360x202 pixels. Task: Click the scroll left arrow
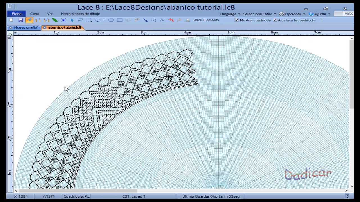16,191
